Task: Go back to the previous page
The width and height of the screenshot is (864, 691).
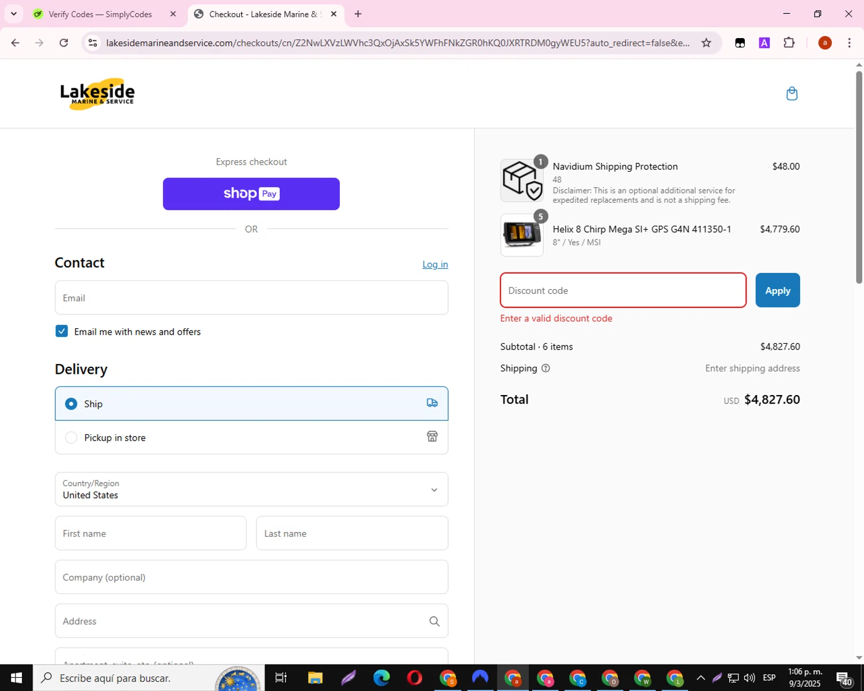Action: point(16,43)
